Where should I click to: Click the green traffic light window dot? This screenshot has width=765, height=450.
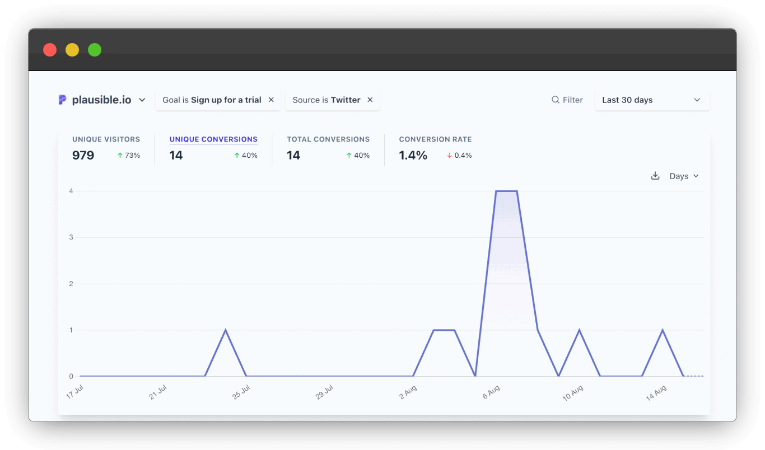[95, 50]
